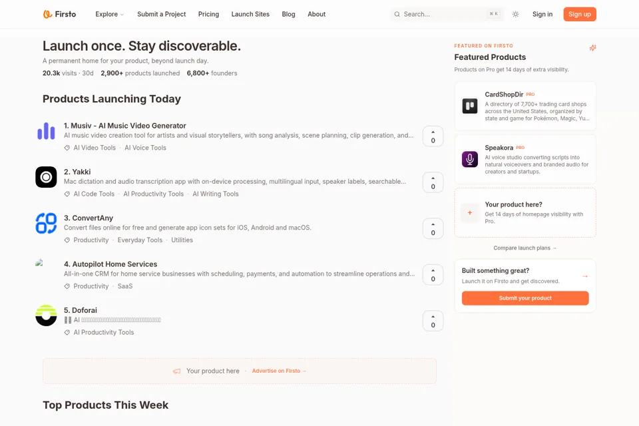
Task: Click arrow icon beside Built something great
Action: 585,276
